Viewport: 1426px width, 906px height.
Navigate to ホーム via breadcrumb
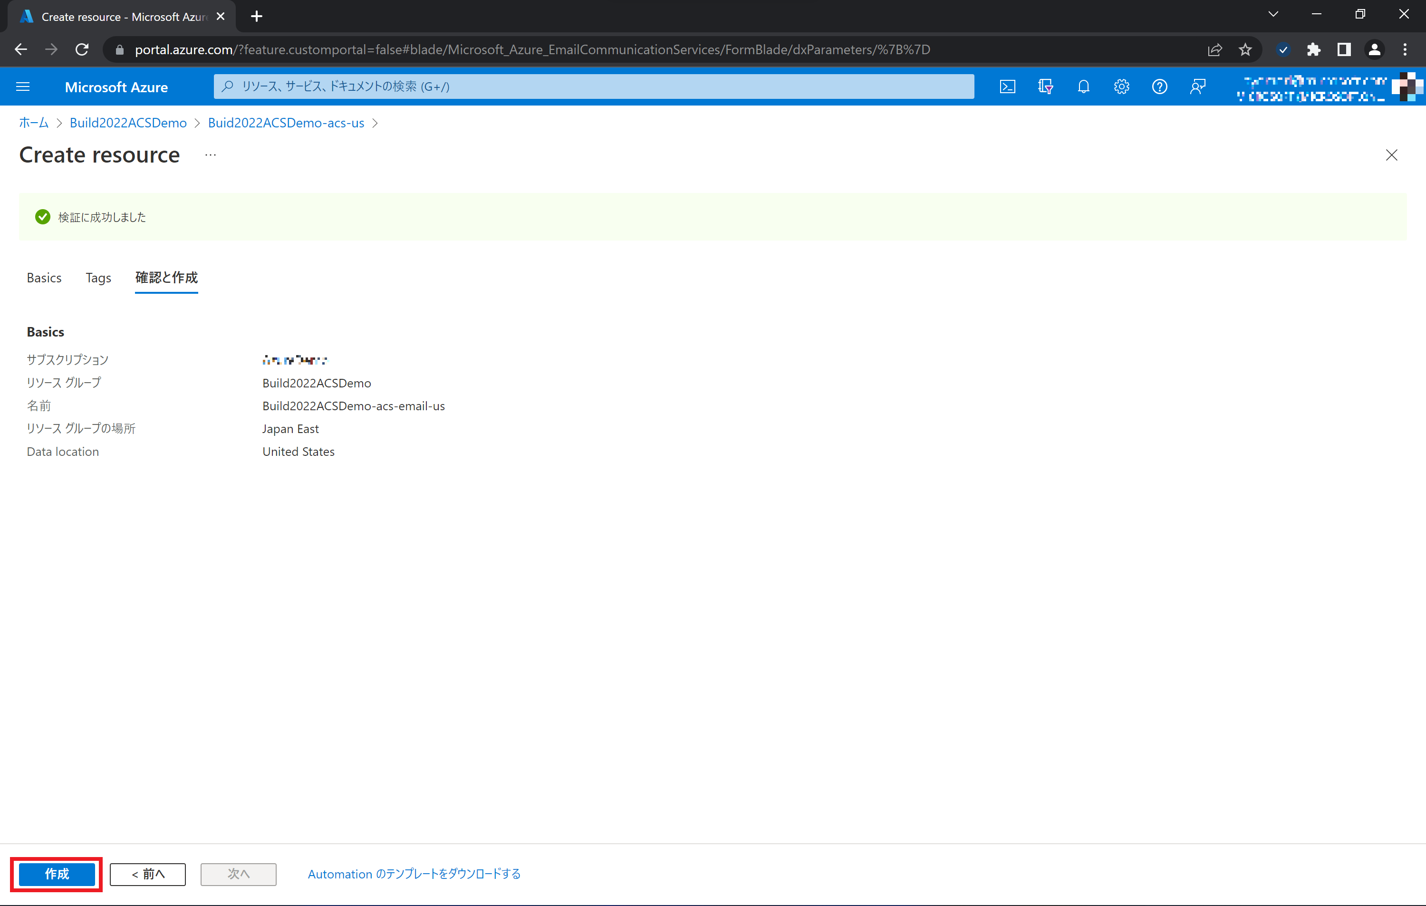pyautogui.click(x=33, y=123)
